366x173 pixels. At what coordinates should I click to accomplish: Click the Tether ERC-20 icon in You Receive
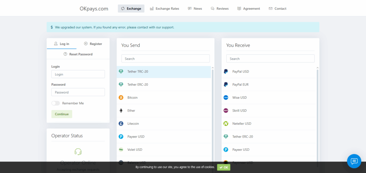226,137
